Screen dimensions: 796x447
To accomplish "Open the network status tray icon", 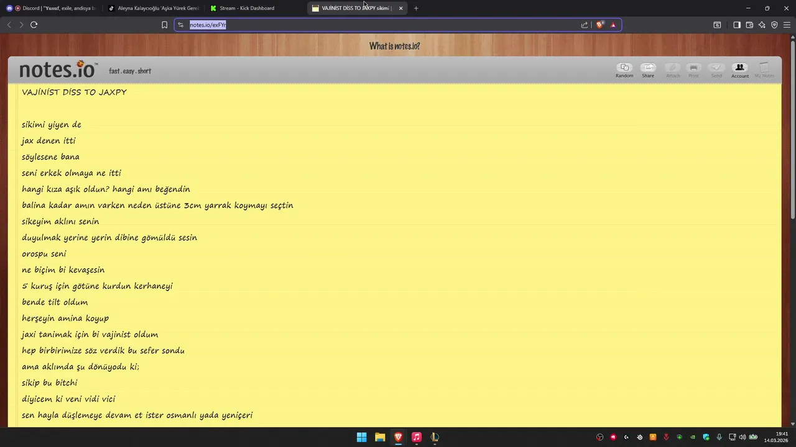I will (733, 437).
